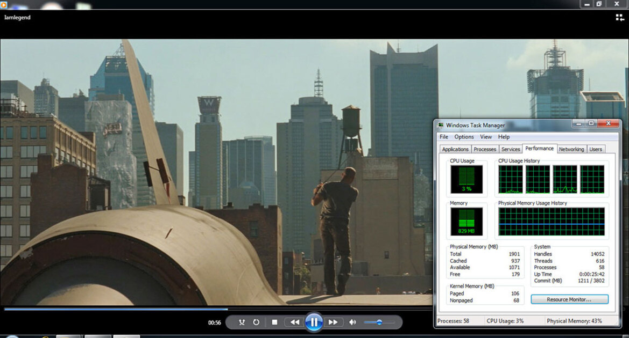Screen dimensions: 629x338
Task: Open the Help menu in Task Manager
Action: point(504,137)
